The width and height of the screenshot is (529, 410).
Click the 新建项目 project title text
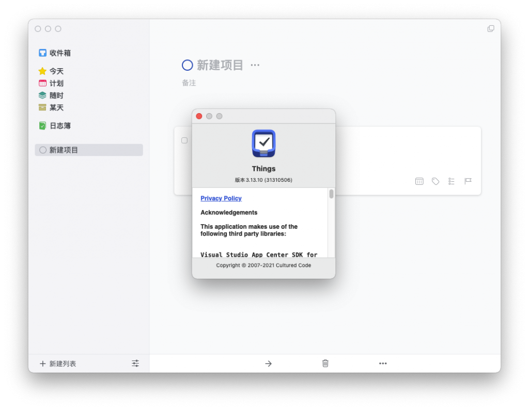coord(220,65)
